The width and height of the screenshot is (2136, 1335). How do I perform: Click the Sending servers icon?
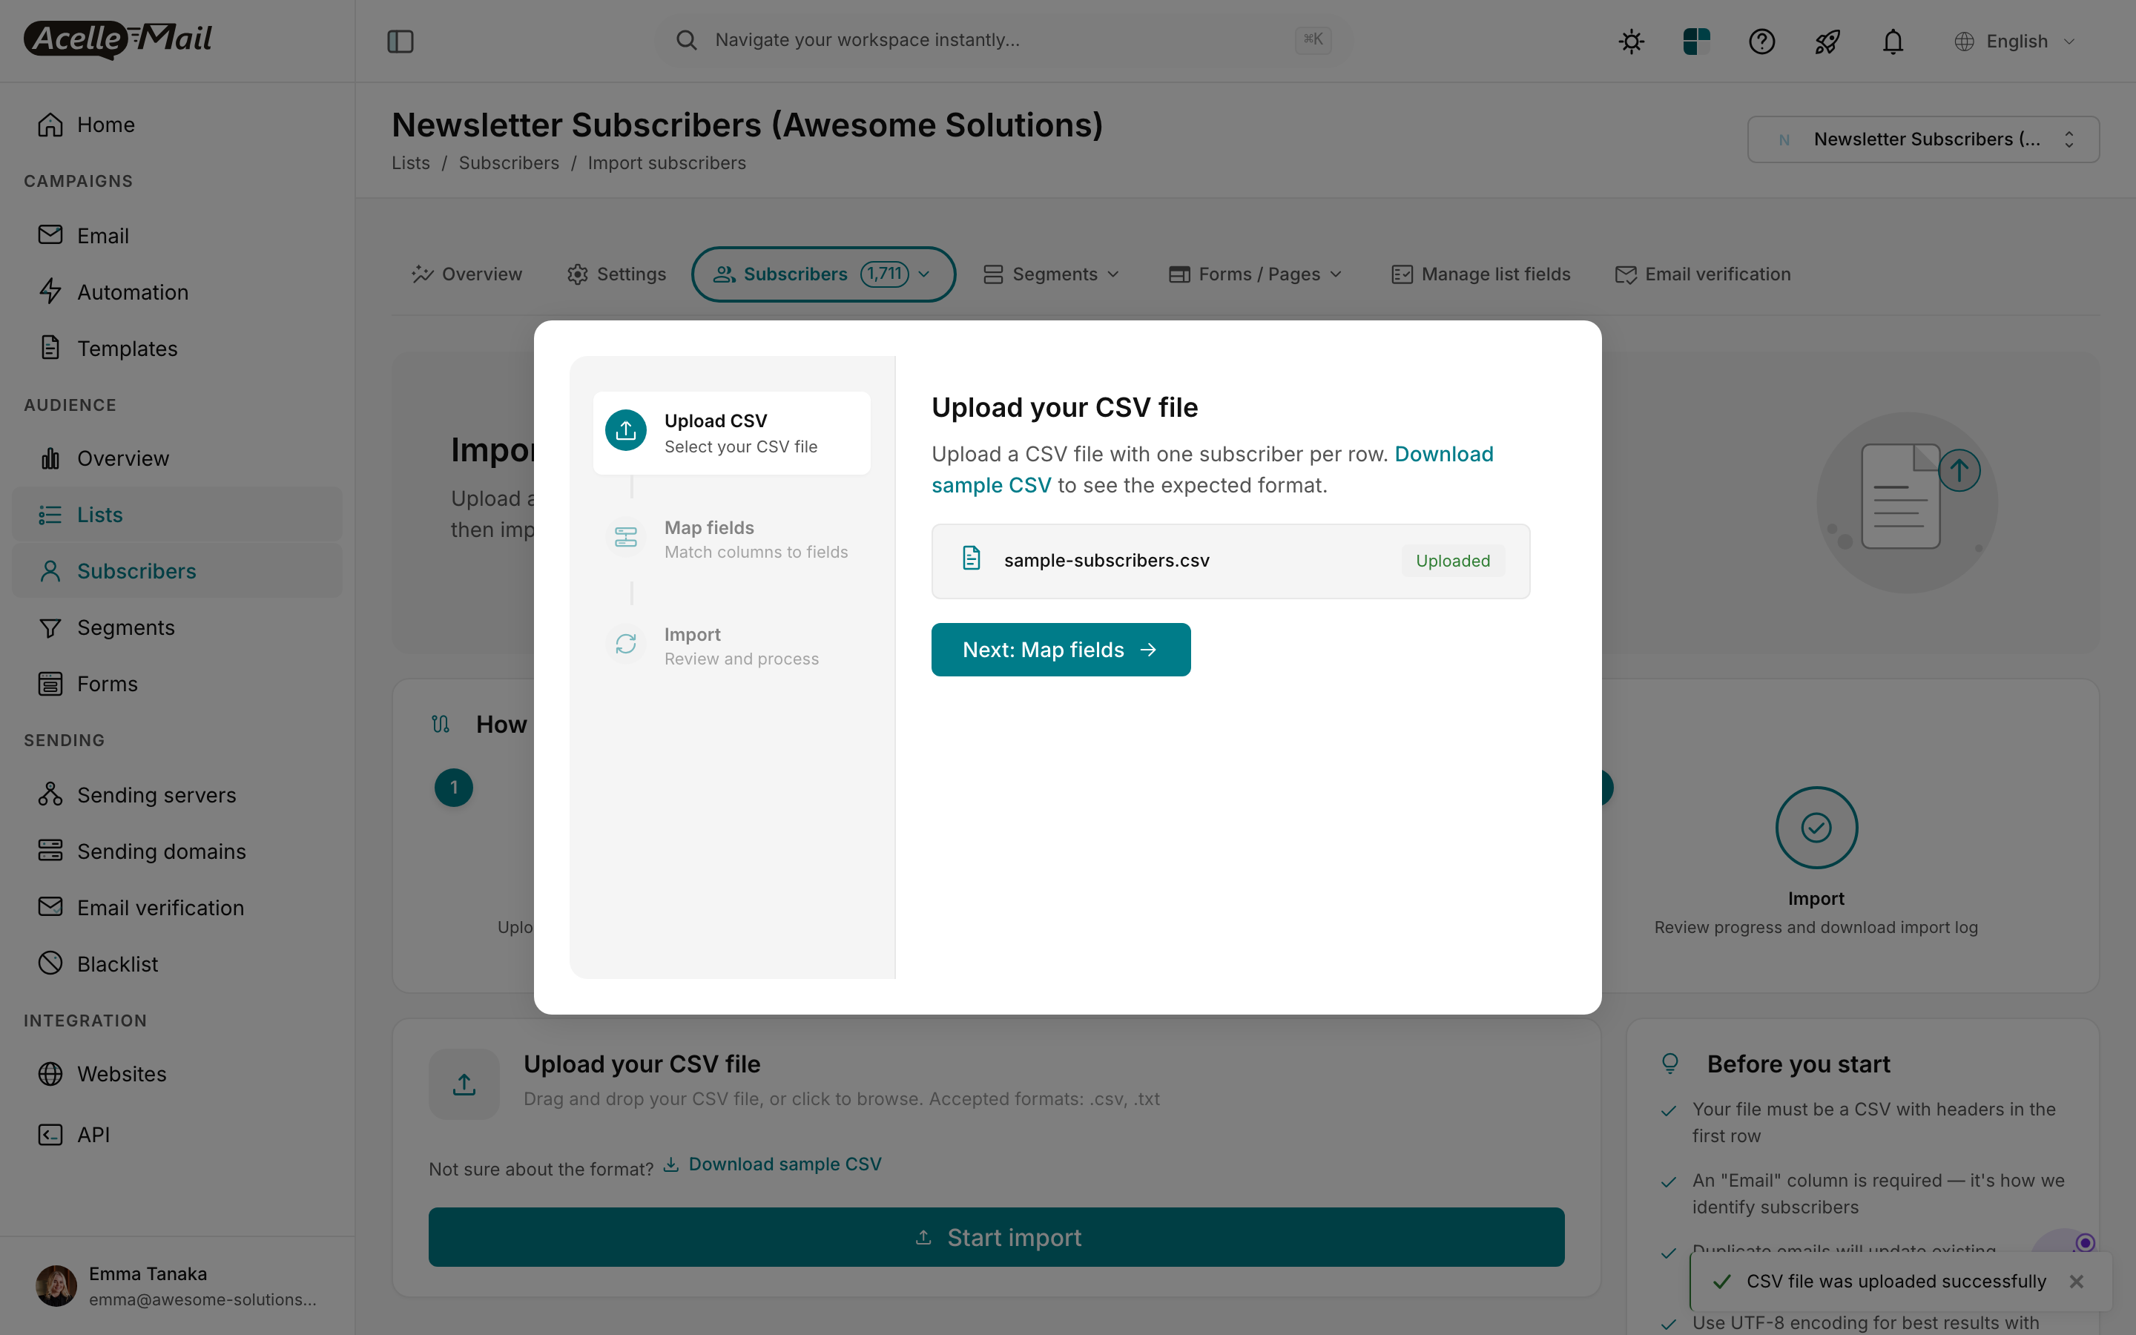point(50,794)
